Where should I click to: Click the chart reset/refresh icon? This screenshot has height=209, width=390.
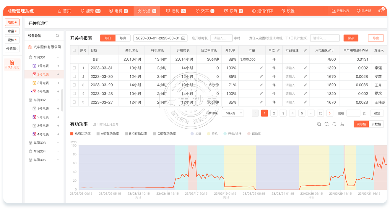pos(334,124)
